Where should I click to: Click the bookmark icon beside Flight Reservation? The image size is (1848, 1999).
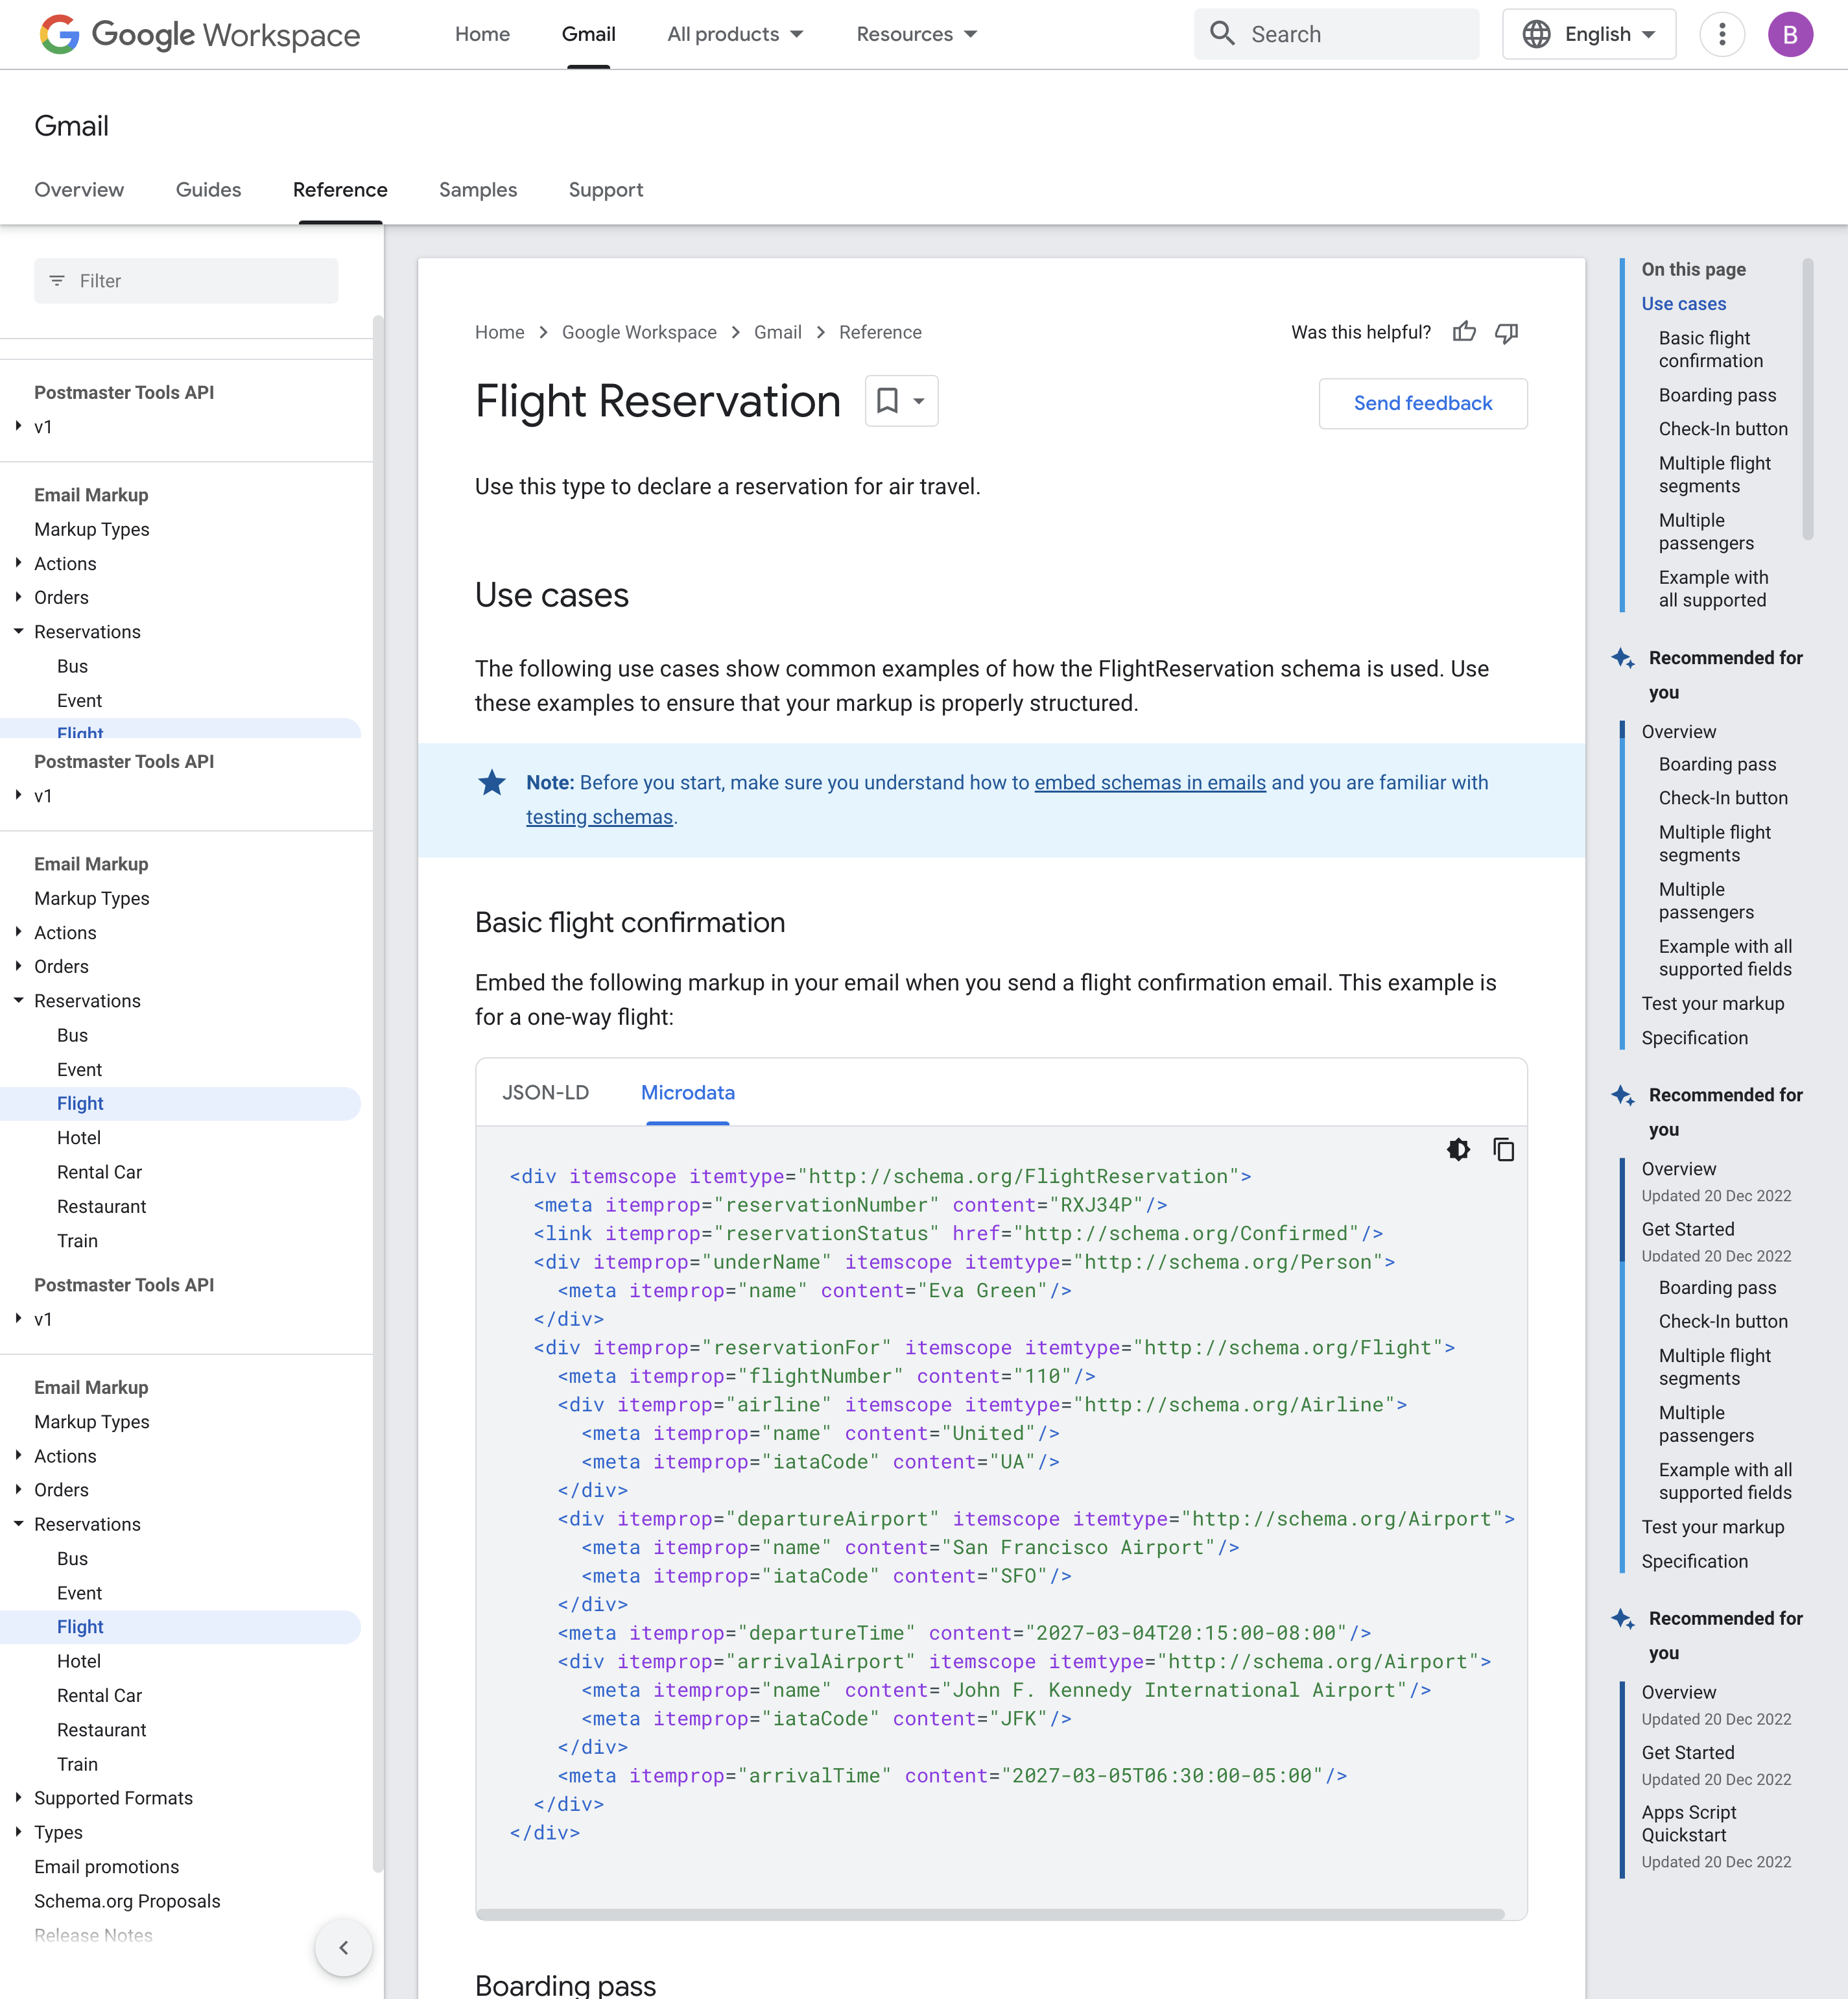[887, 400]
